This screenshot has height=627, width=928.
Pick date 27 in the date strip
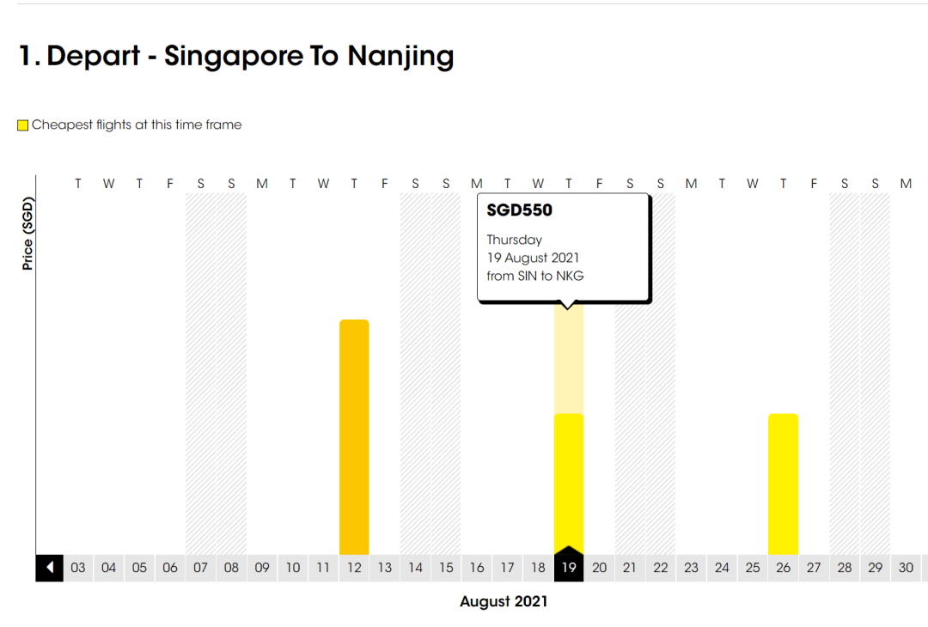coord(814,568)
